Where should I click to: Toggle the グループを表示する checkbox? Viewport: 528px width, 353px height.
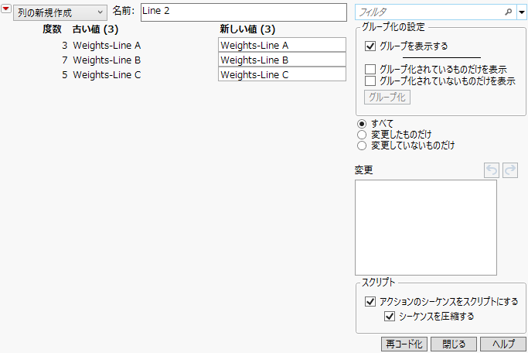[371, 46]
